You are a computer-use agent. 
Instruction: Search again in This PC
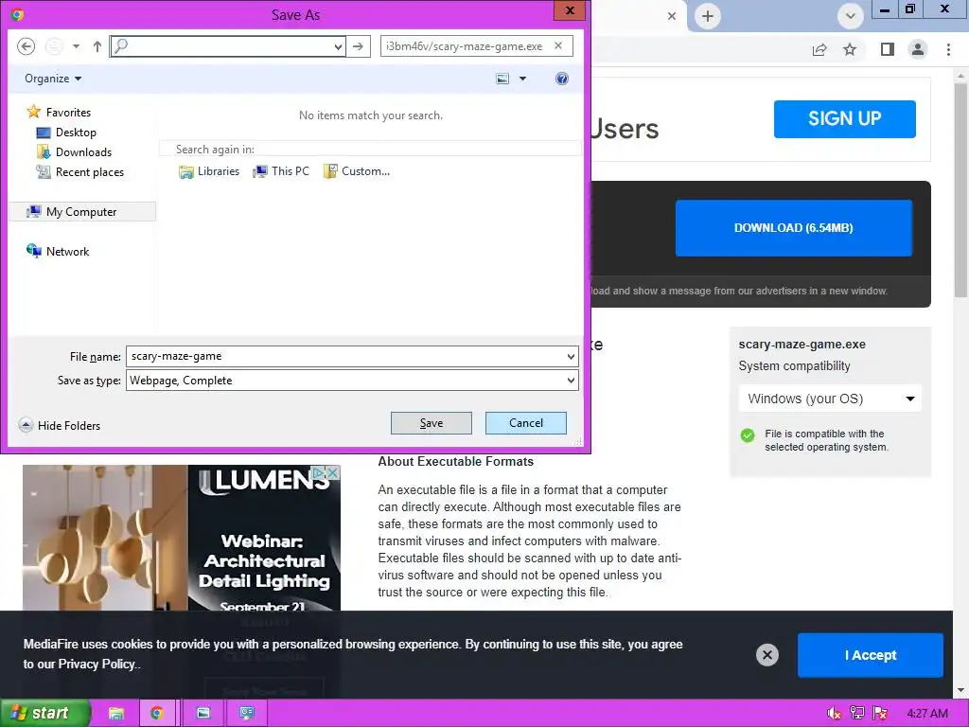click(281, 171)
